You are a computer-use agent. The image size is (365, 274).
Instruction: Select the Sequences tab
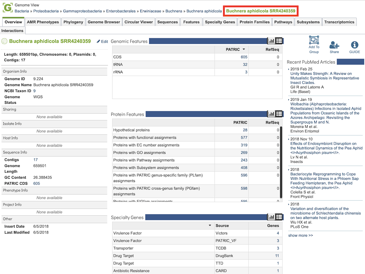(x=167, y=22)
